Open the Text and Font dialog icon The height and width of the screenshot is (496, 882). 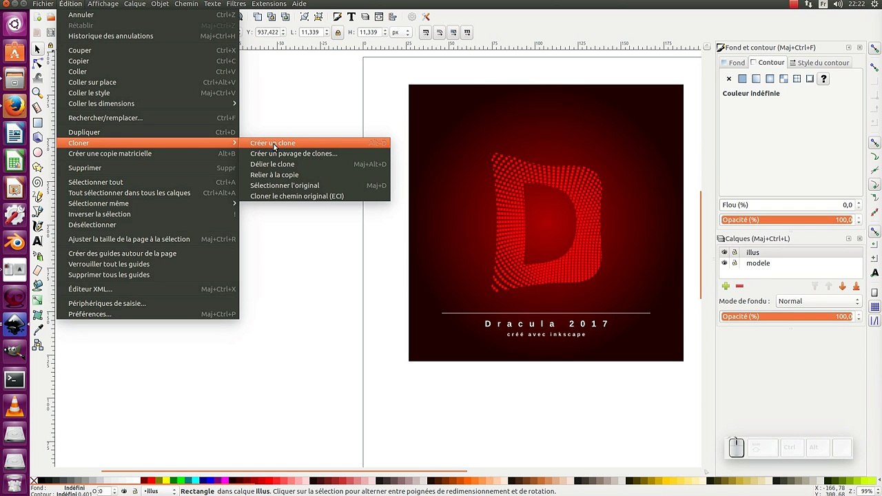(x=351, y=17)
